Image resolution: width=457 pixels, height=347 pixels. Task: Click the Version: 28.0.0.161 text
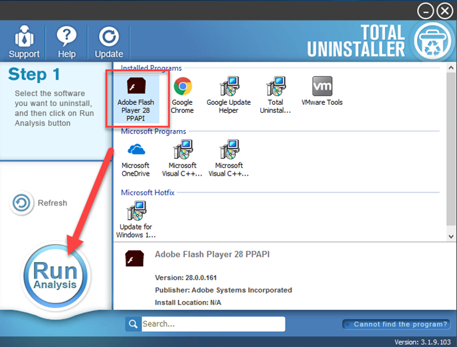(186, 278)
